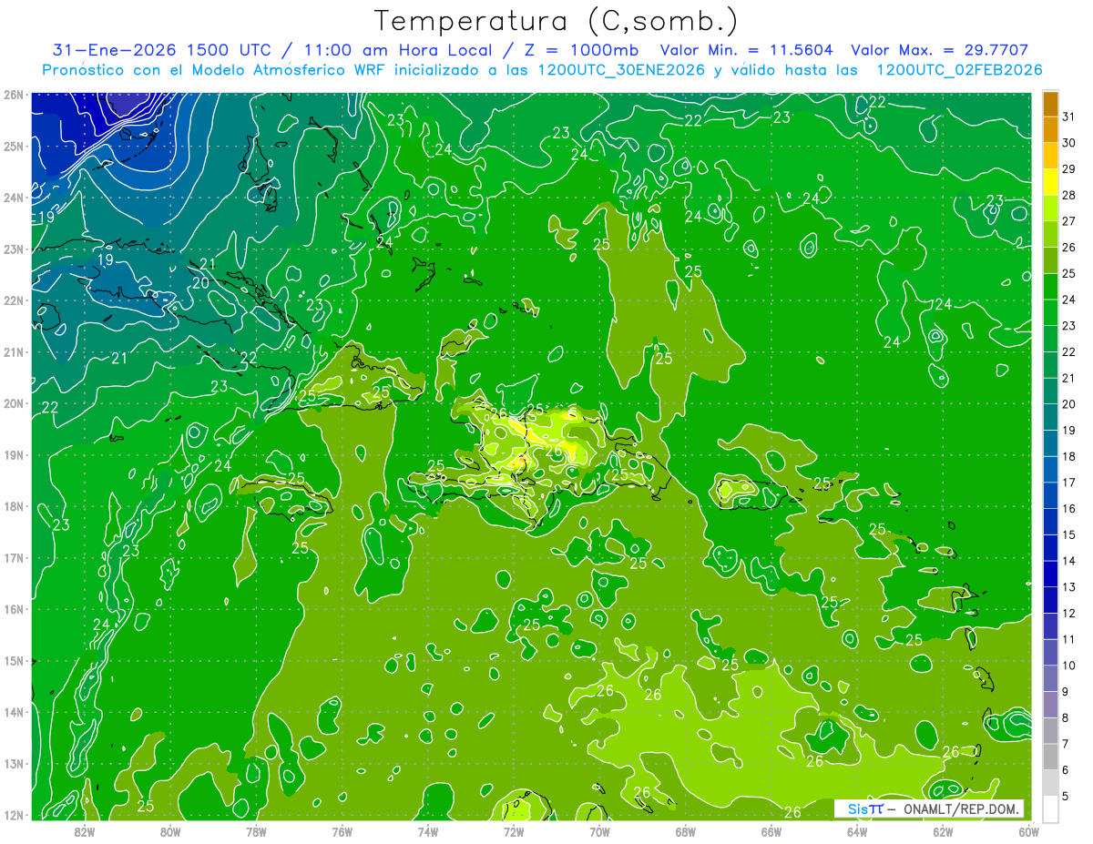The width and height of the screenshot is (1093, 844).
Task: Click the '26N' latitude axis label
Action: pyautogui.click(x=14, y=95)
